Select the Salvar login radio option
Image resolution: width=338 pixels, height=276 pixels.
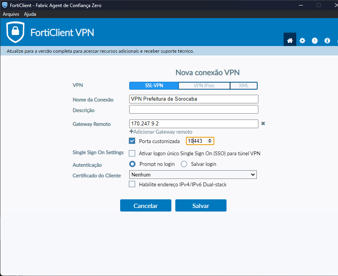[x=184, y=164]
